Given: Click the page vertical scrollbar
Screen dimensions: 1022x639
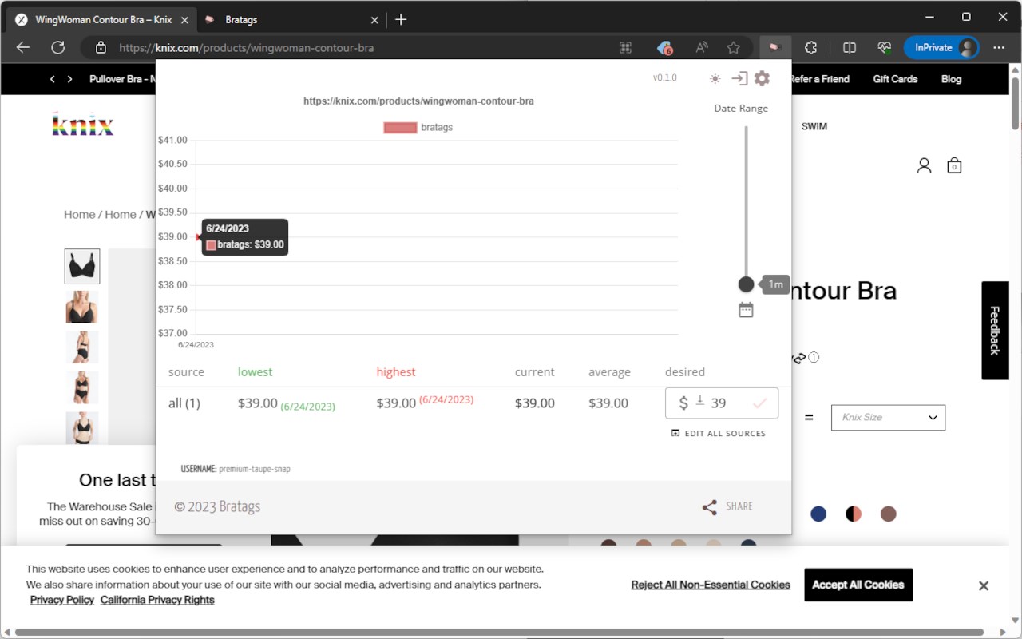Looking at the screenshot, I should pyautogui.click(x=1016, y=102).
